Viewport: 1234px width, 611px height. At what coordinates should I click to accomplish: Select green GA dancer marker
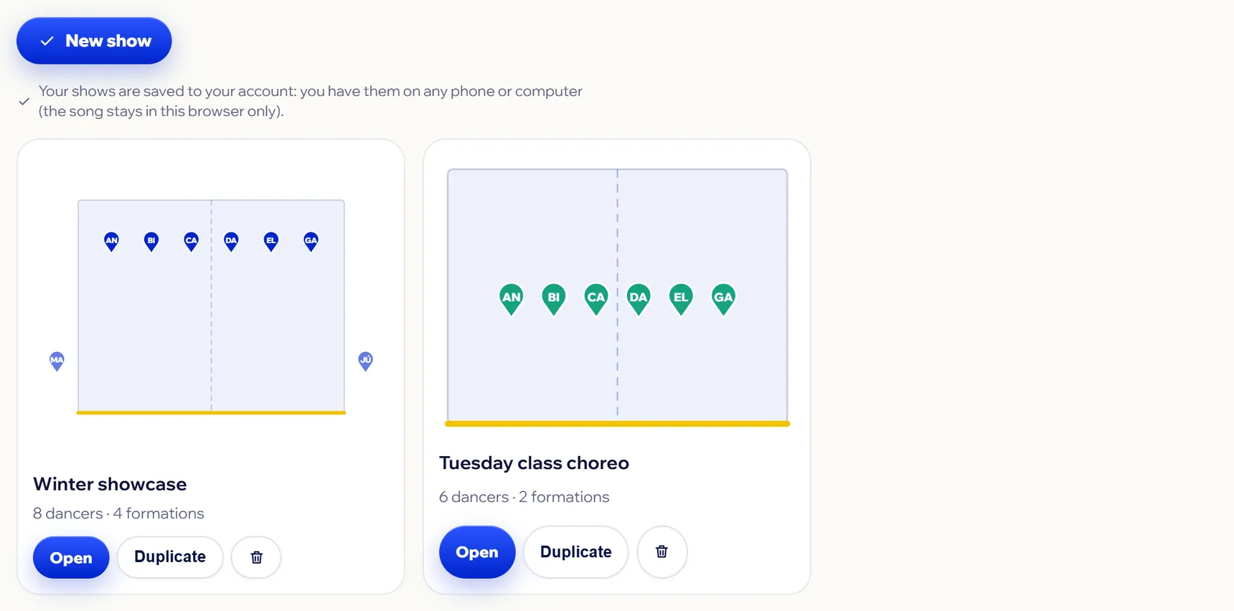(x=723, y=299)
